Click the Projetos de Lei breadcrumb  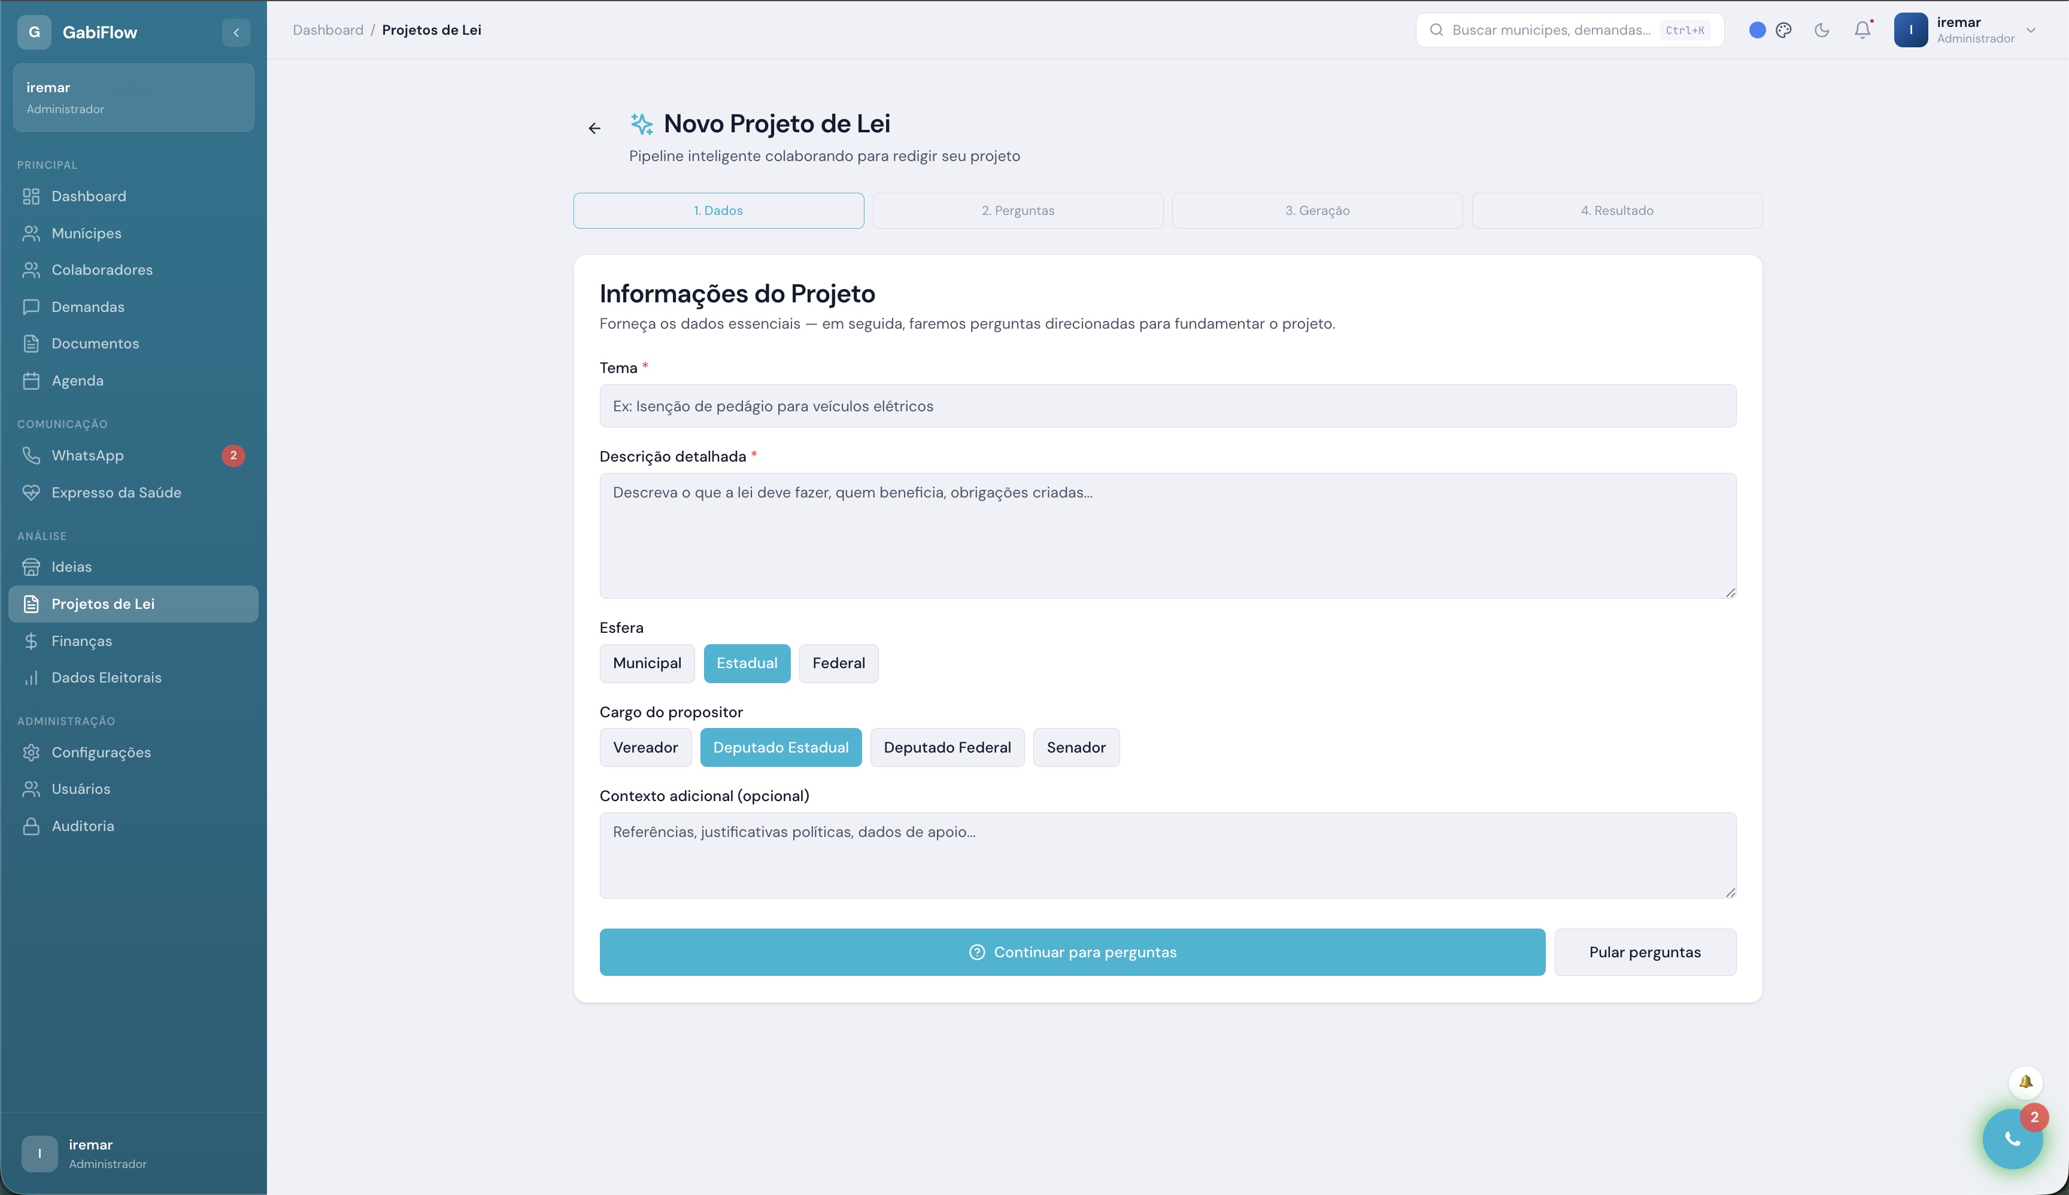432,31
